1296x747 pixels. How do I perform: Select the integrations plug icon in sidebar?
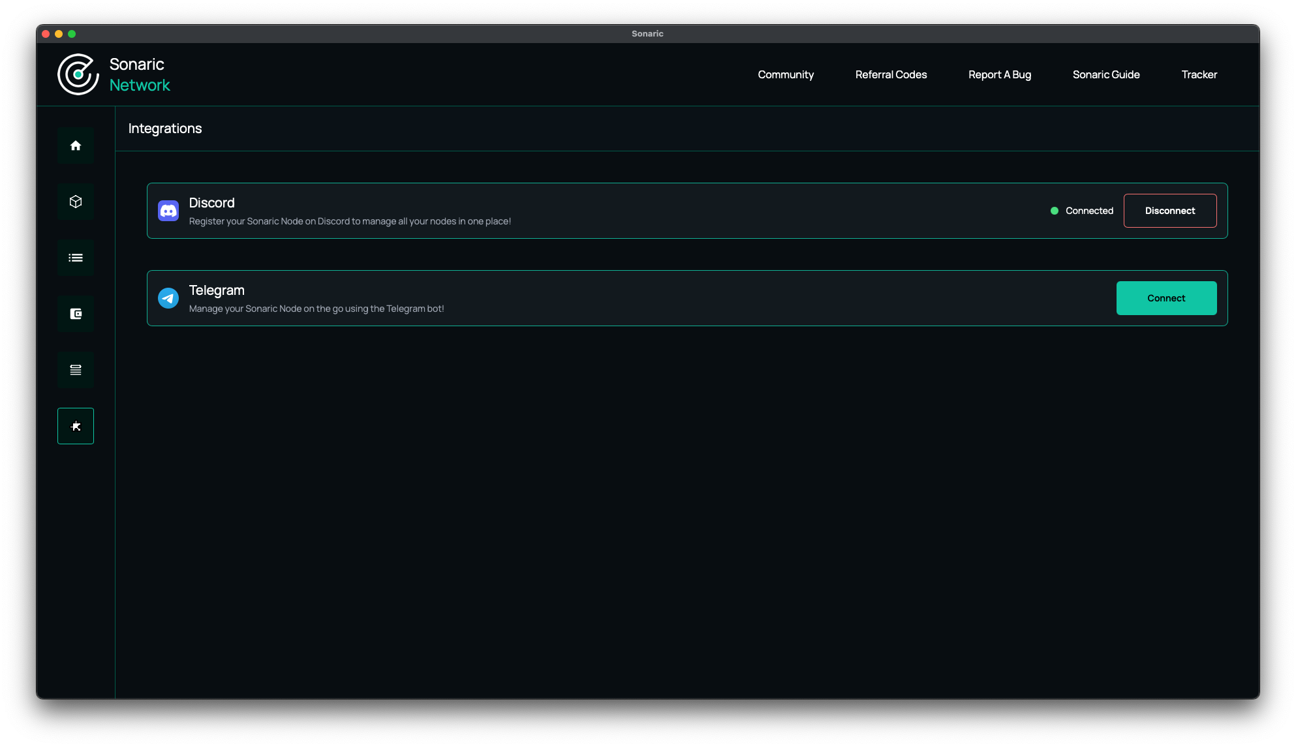76,426
